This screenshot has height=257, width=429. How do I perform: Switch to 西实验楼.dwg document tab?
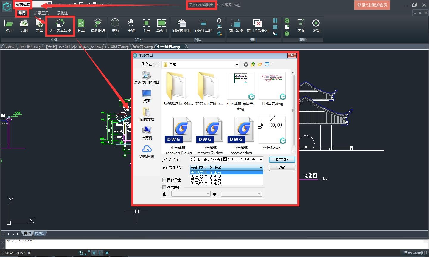coord(29,47)
